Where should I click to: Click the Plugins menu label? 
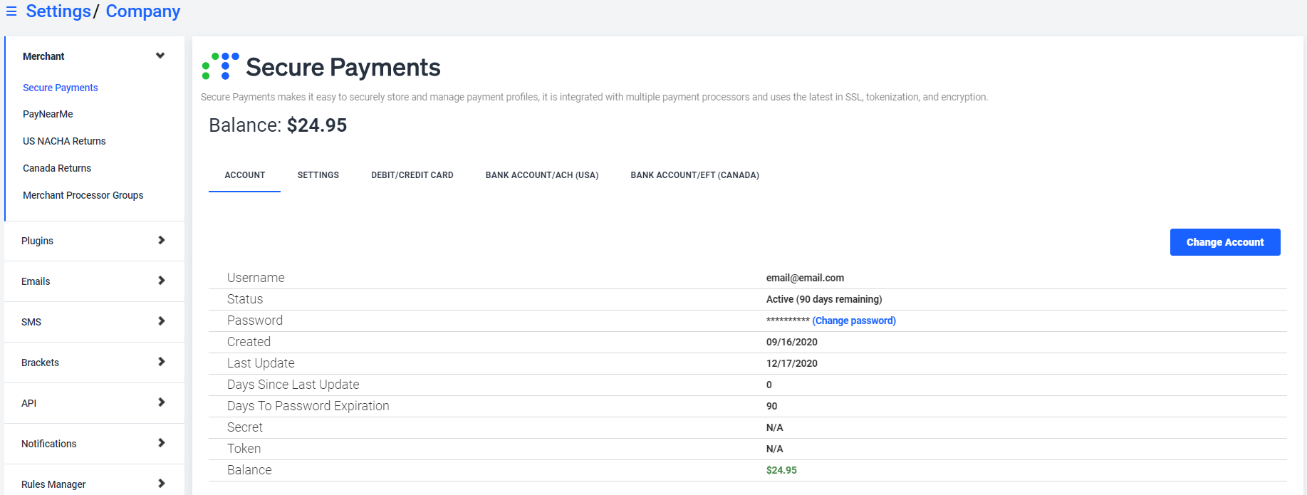point(37,241)
